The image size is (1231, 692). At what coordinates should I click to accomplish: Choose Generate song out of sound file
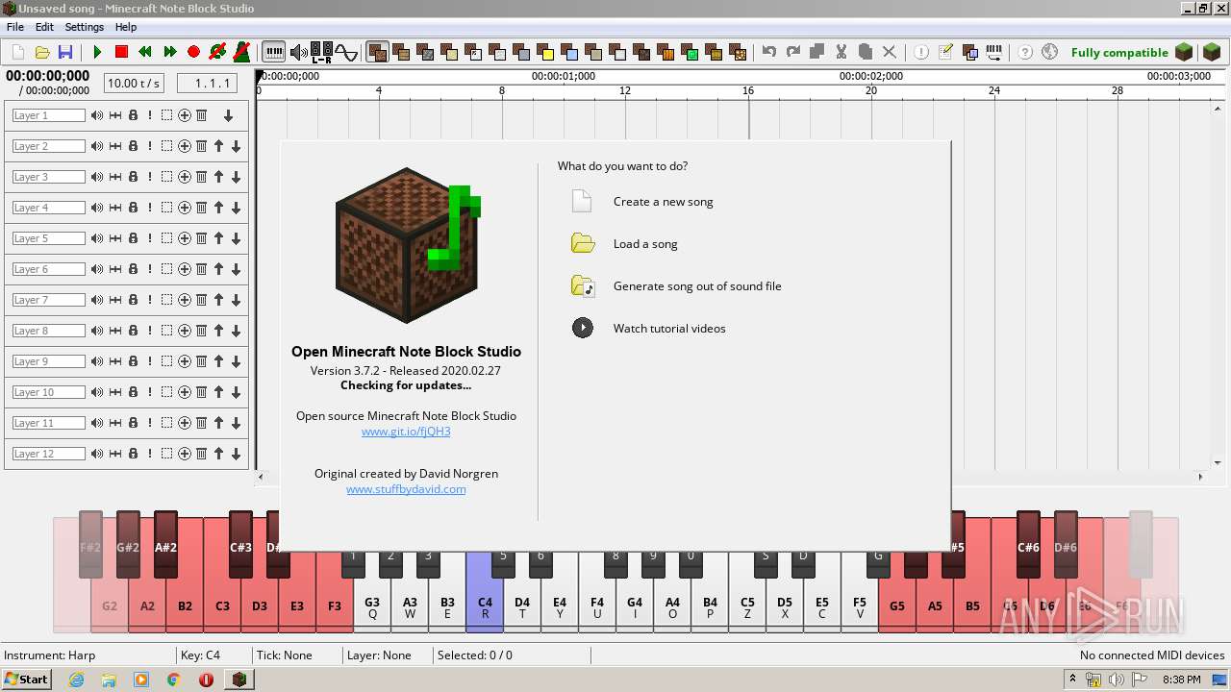pyautogui.click(x=697, y=286)
